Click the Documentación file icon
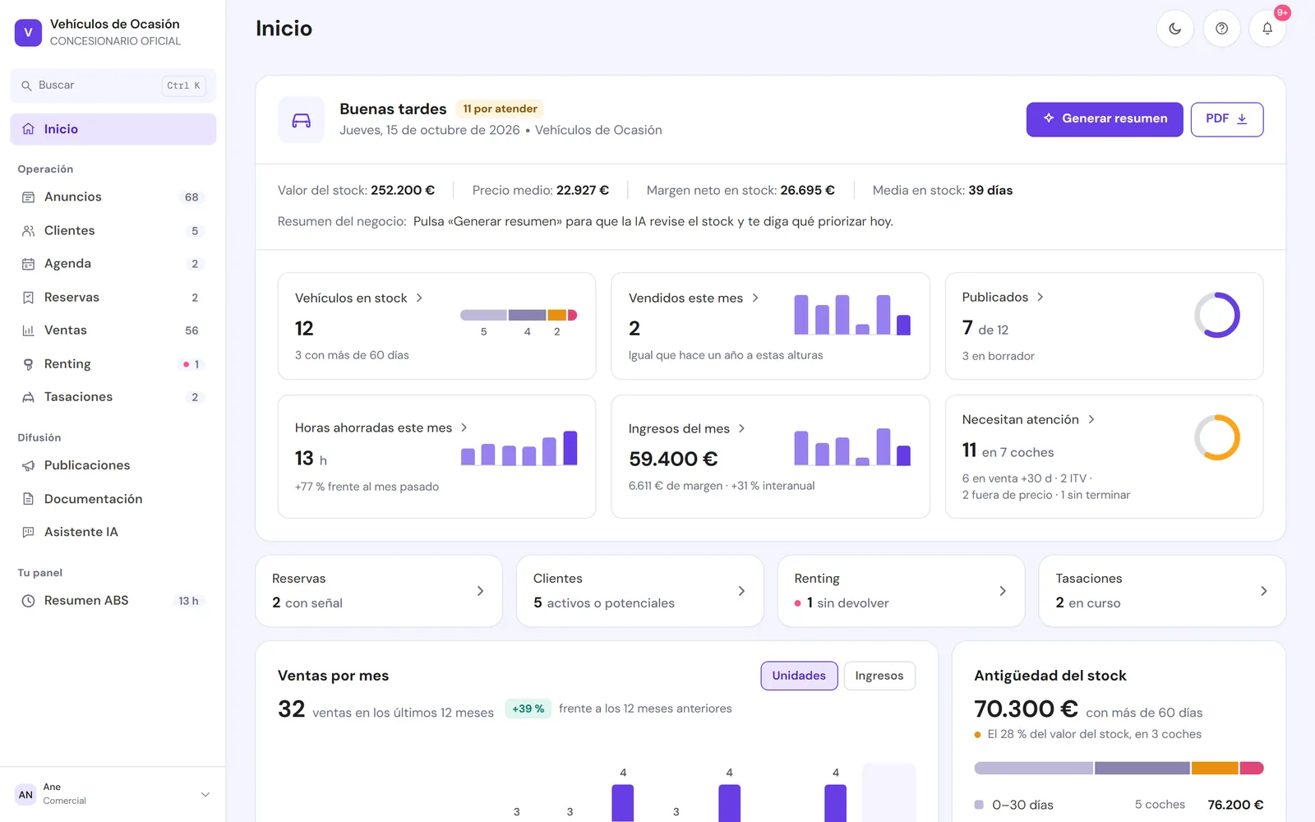 (28, 499)
